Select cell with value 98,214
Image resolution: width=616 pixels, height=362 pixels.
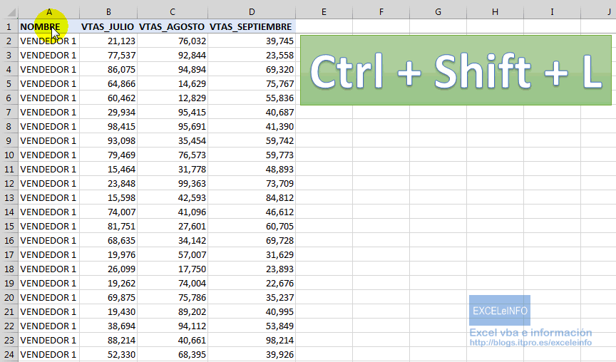click(252, 340)
